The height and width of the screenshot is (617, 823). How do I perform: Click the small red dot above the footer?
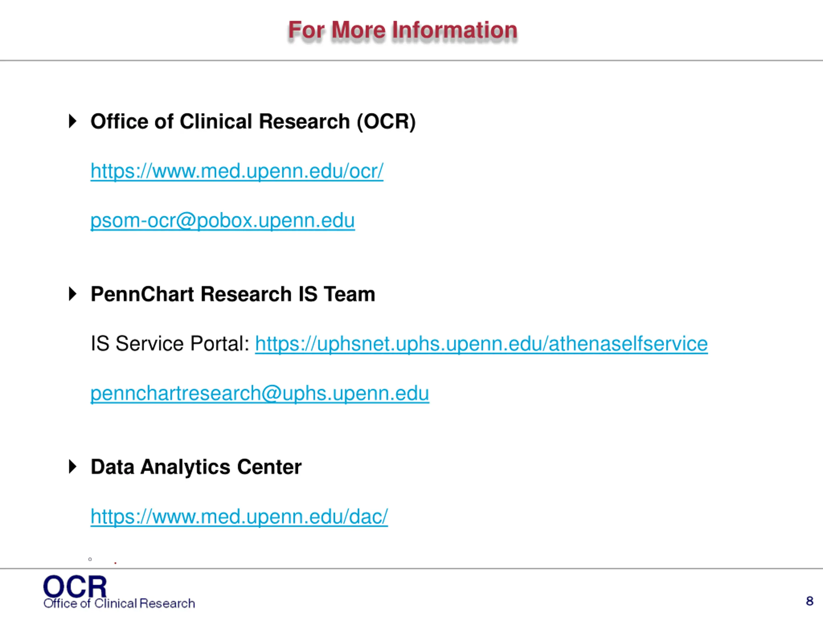click(115, 563)
